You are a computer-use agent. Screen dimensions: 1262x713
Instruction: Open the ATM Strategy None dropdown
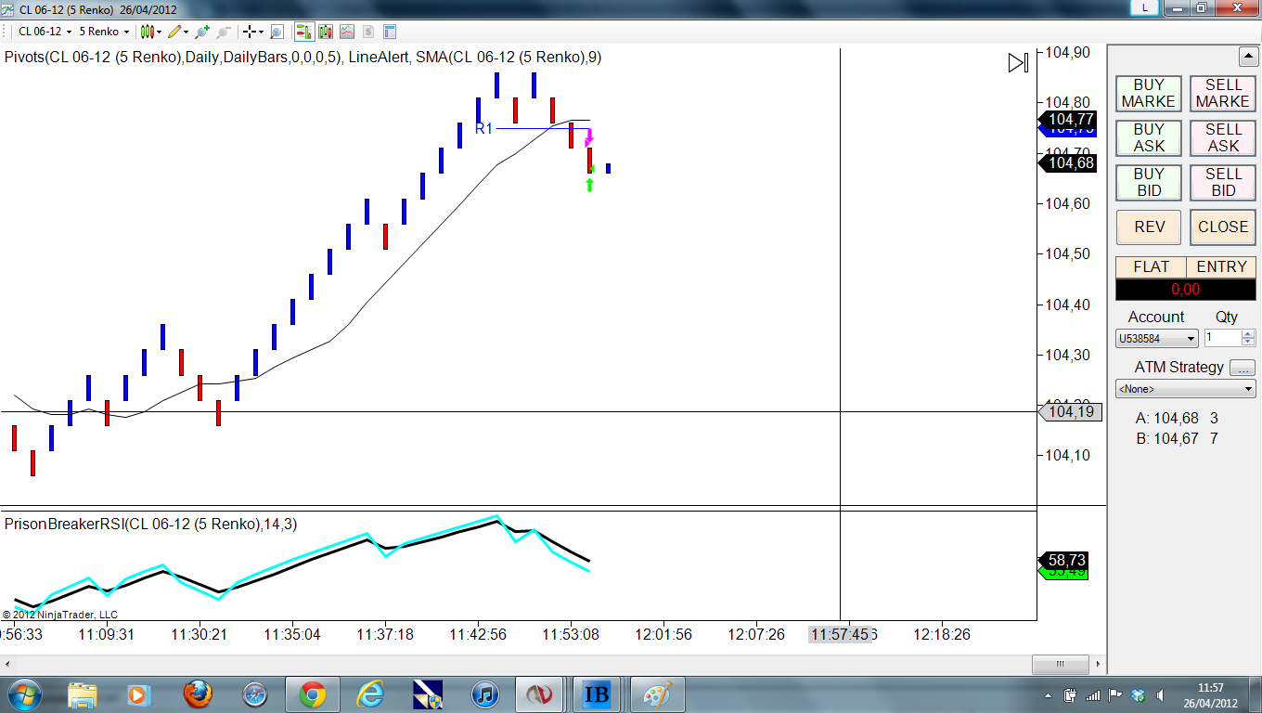pyautogui.click(x=1186, y=389)
